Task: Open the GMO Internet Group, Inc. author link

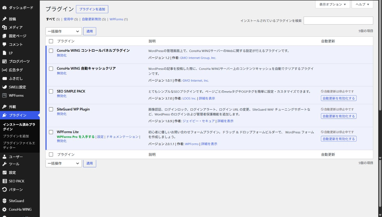Action: 198,58
